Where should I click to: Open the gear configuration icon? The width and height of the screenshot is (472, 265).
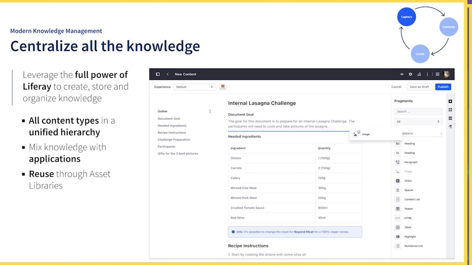pyautogui.click(x=410, y=74)
